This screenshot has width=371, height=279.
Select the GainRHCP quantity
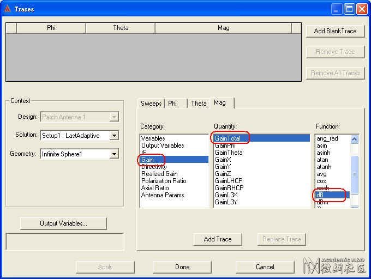[x=262, y=188]
